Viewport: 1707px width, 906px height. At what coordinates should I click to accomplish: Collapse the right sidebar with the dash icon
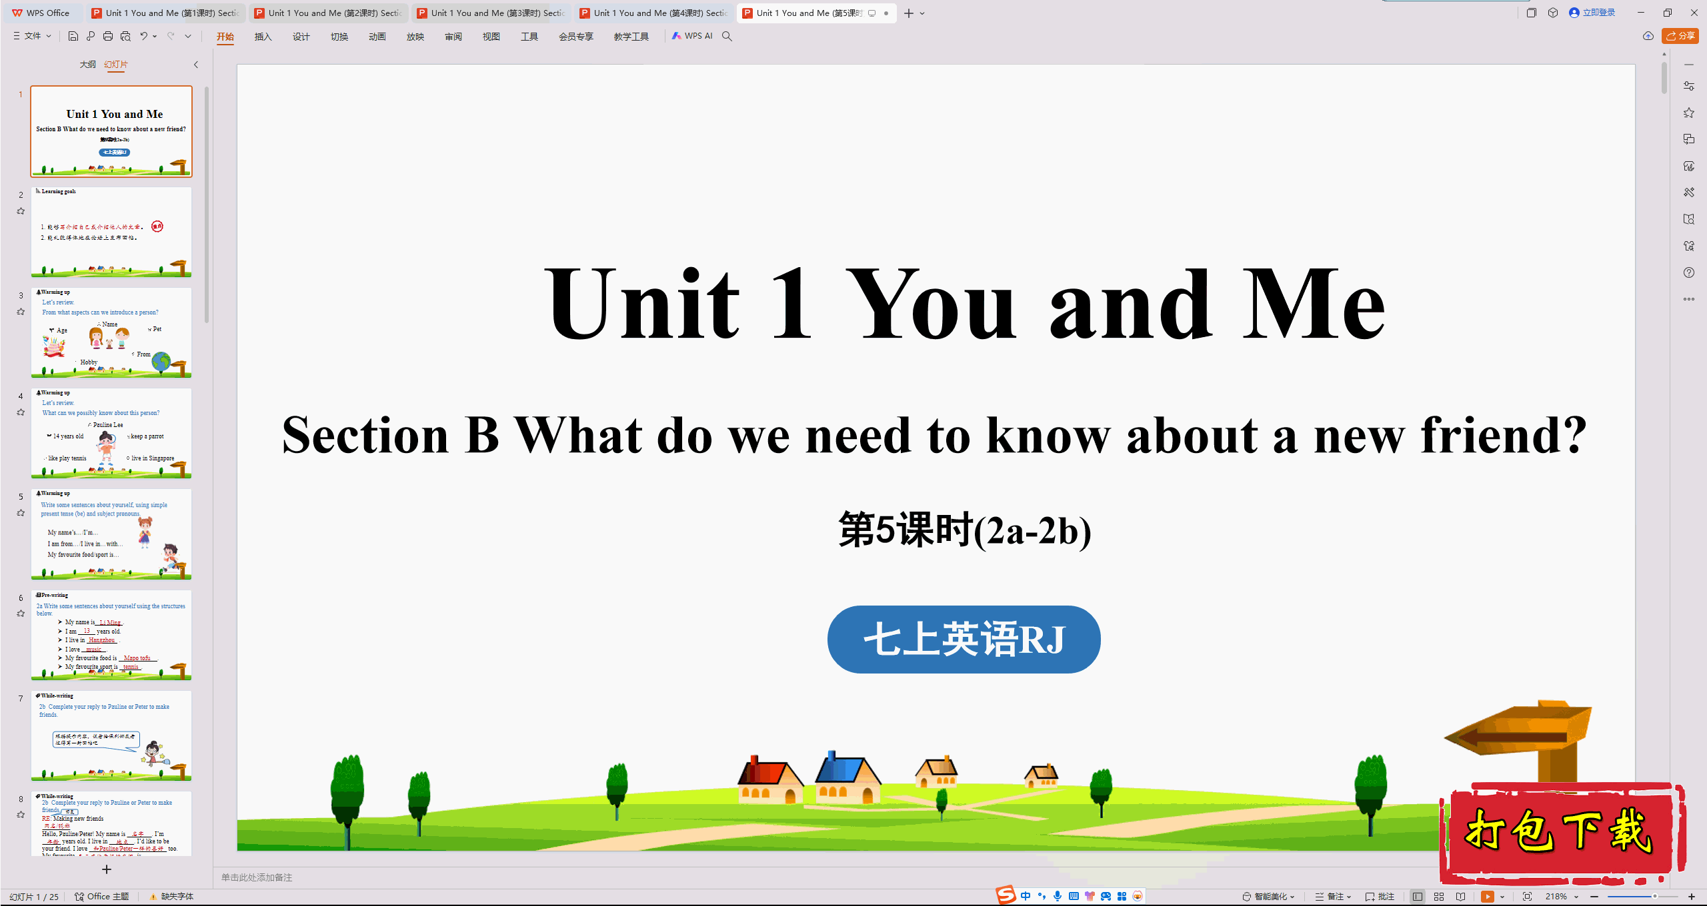point(1689,65)
